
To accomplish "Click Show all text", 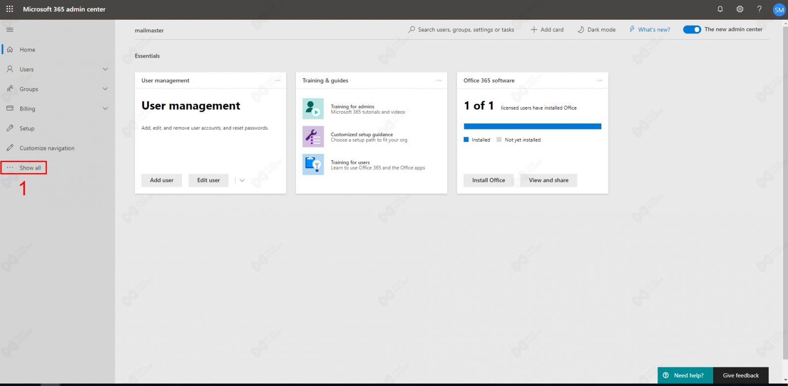I will pyautogui.click(x=30, y=168).
